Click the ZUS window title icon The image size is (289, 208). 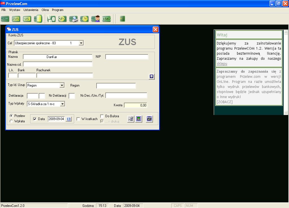[9, 29]
